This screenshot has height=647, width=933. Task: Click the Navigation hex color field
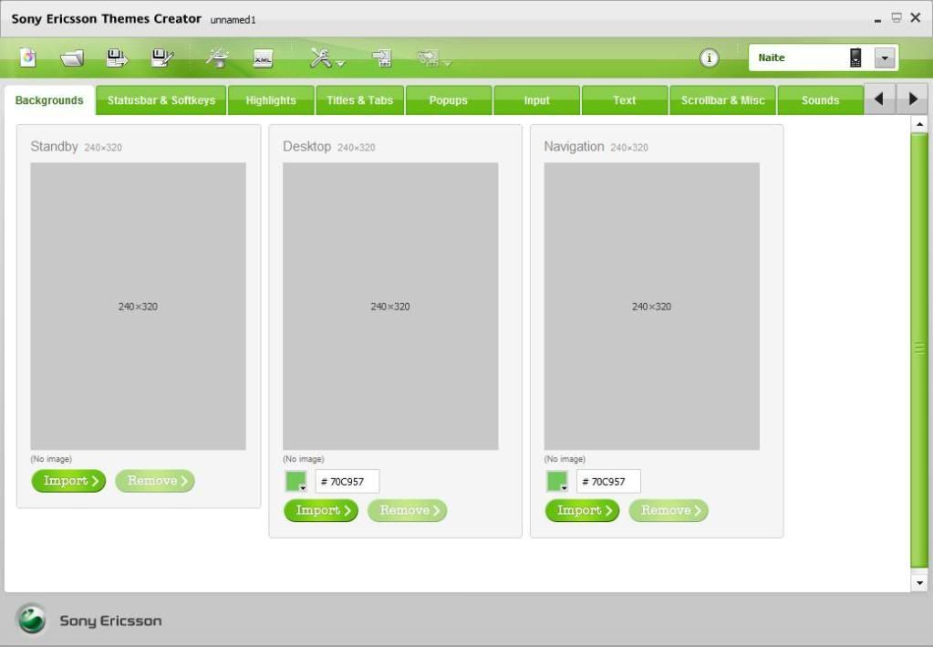[x=608, y=482]
